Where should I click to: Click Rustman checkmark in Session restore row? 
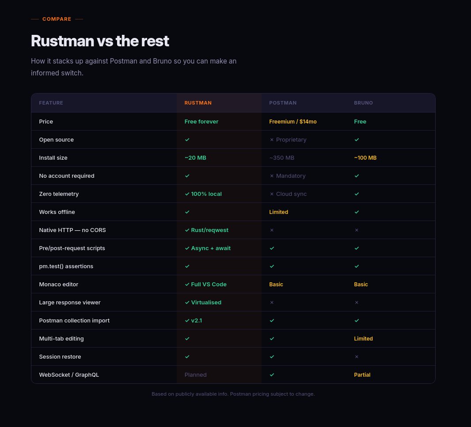pos(187,356)
